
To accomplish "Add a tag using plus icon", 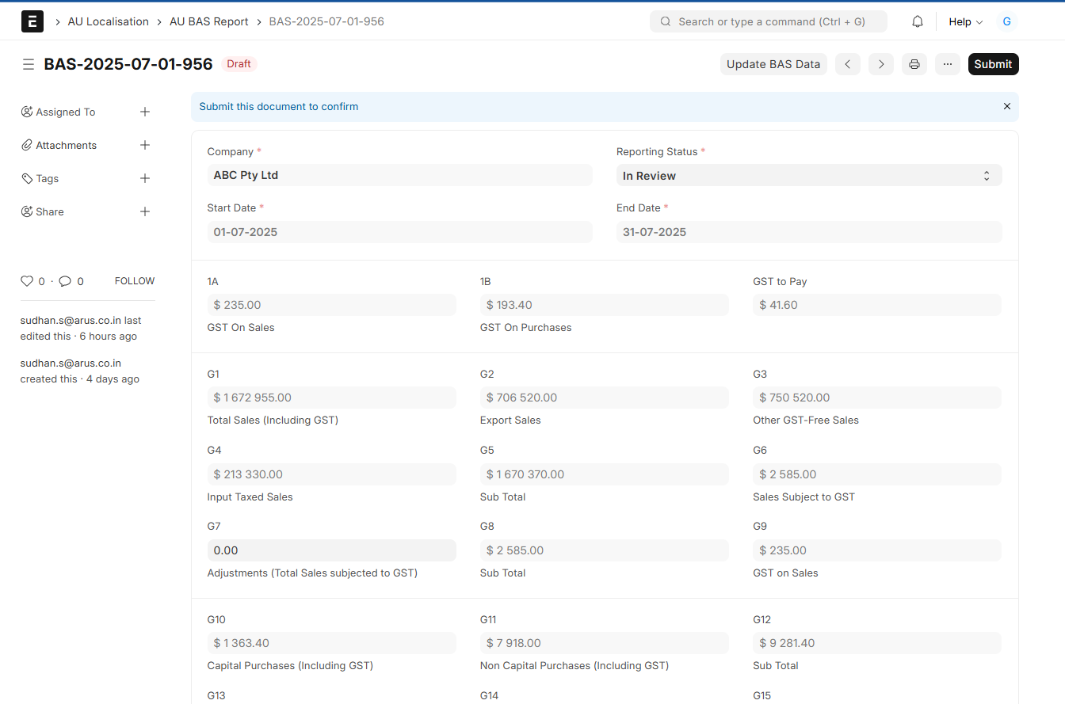I will pyautogui.click(x=145, y=178).
